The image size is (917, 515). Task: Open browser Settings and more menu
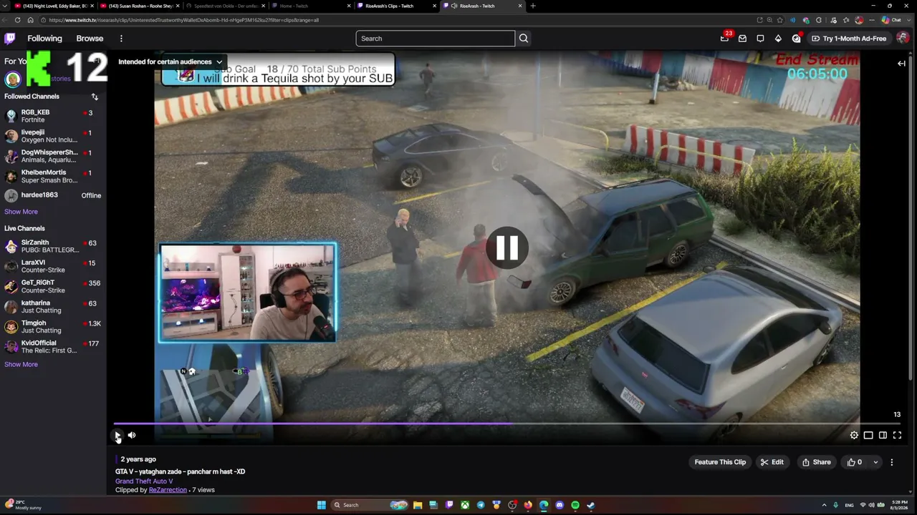pos(871,20)
